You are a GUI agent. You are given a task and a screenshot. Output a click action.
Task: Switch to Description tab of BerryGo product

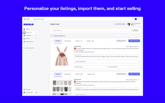pyautogui.click(x=68, y=41)
